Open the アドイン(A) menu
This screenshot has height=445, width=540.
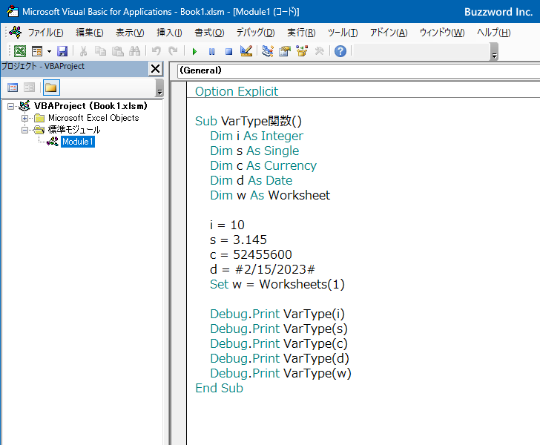pos(389,33)
